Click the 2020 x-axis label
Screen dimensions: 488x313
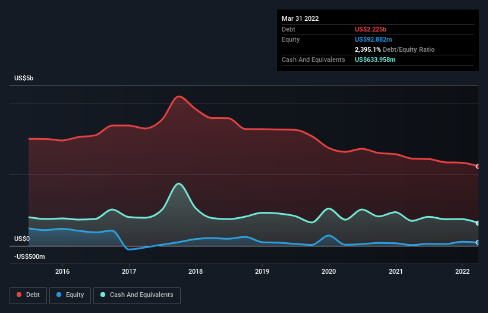(329, 271)
